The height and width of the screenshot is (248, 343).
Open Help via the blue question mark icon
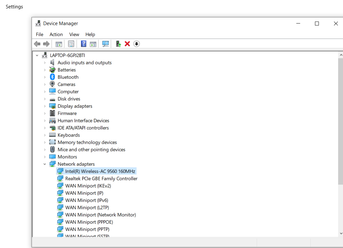pos(83,43)
